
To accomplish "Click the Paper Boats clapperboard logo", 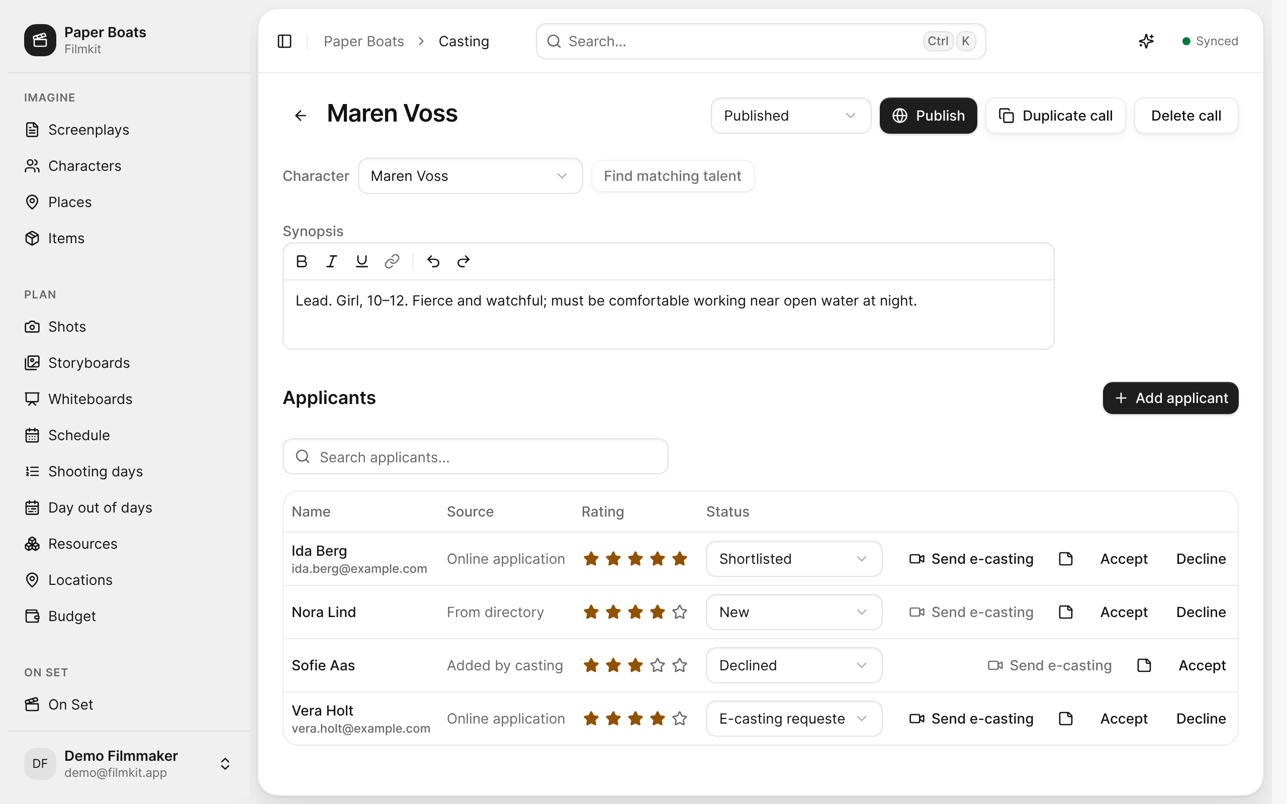I will click(40, 40).
